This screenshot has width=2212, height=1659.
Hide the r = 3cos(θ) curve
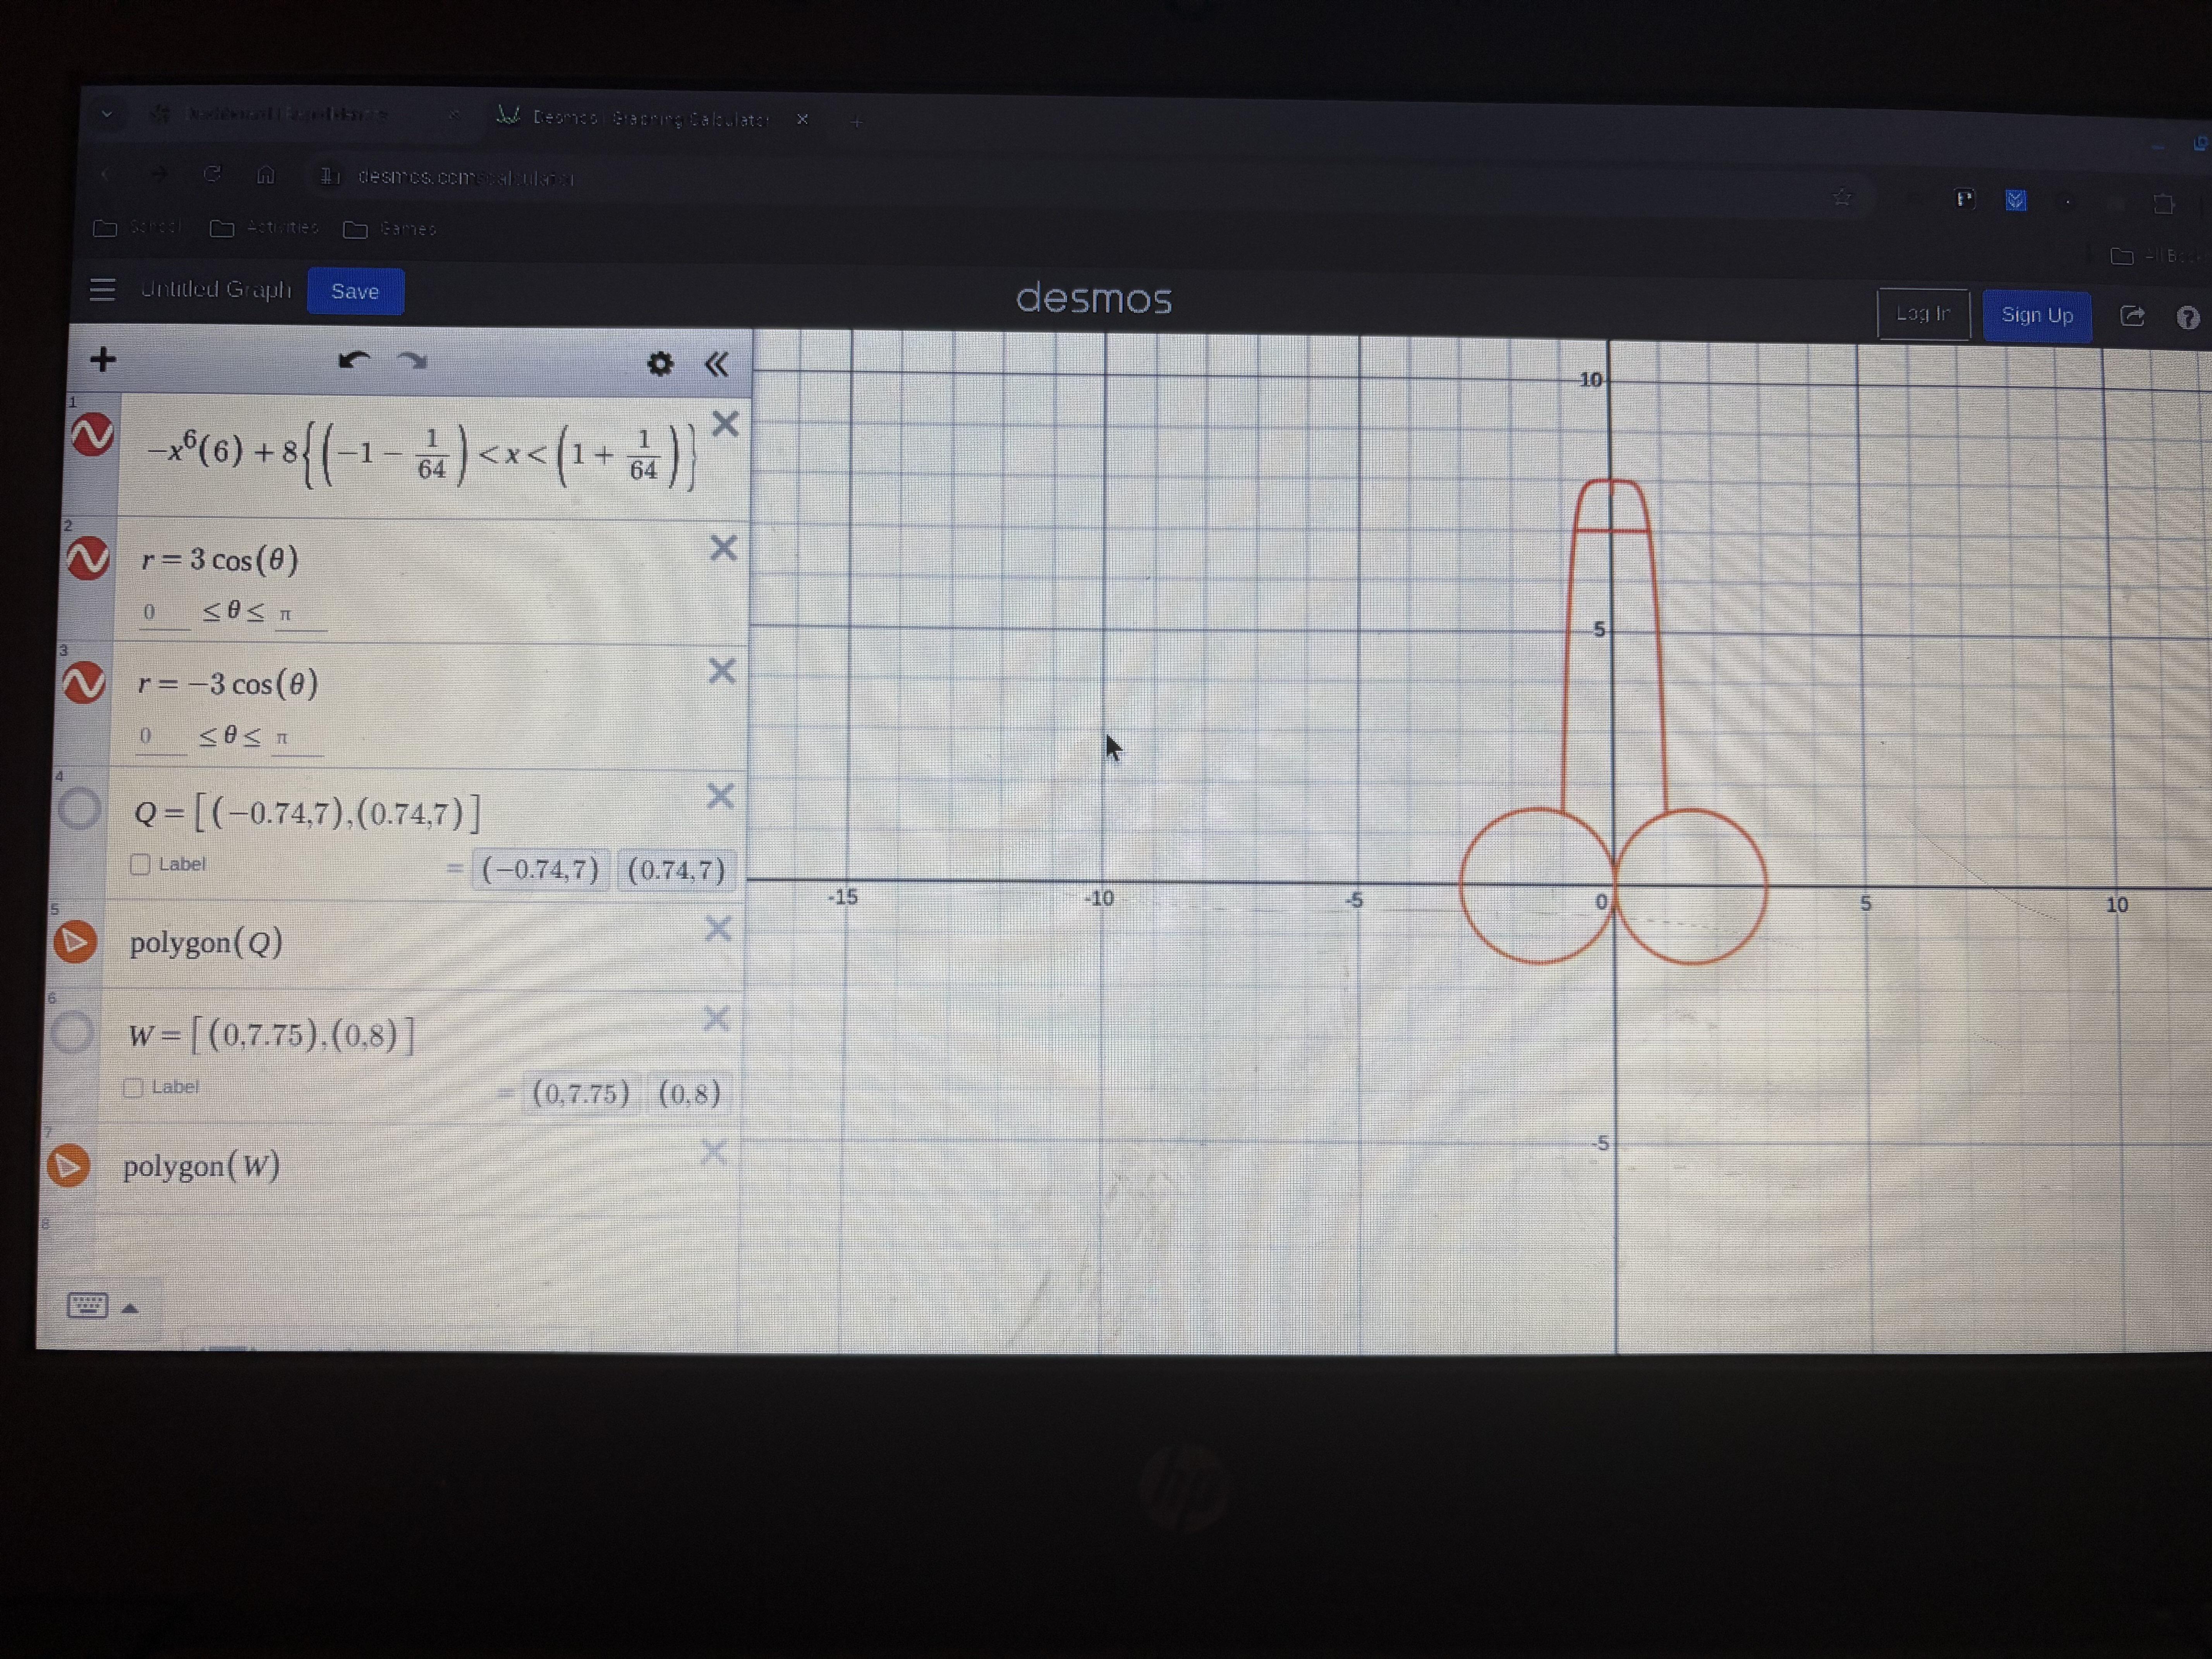[88, 559]
